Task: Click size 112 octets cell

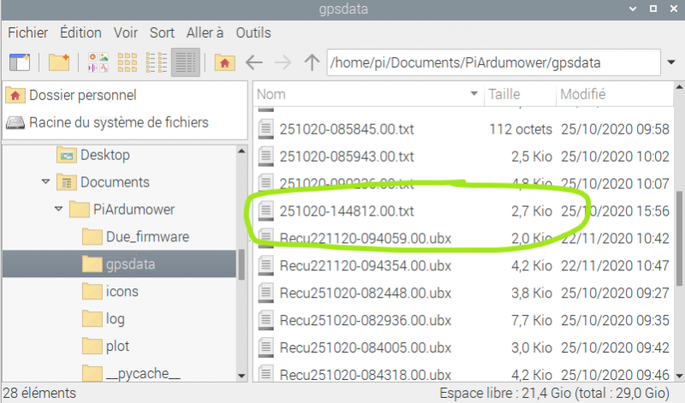Action: coord(521,129)
